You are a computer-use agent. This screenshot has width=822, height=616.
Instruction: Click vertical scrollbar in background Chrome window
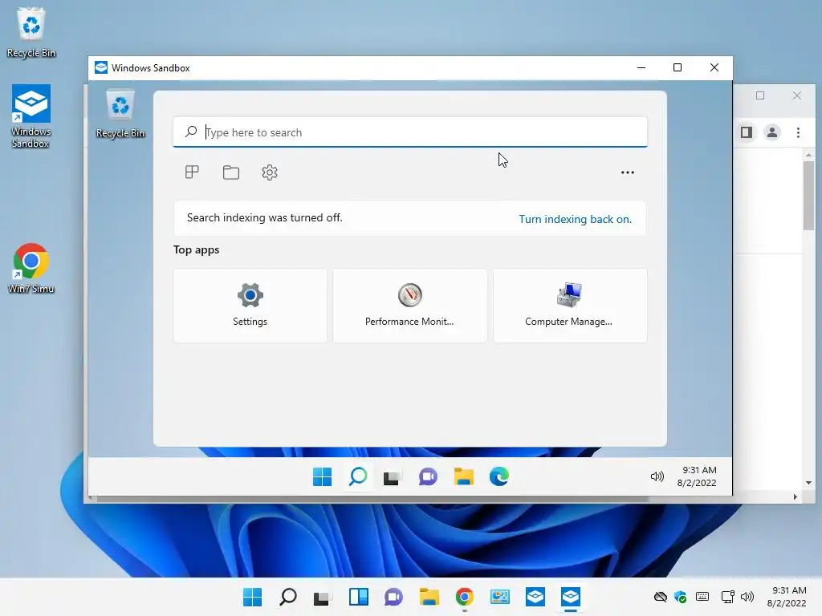point(808,196)
